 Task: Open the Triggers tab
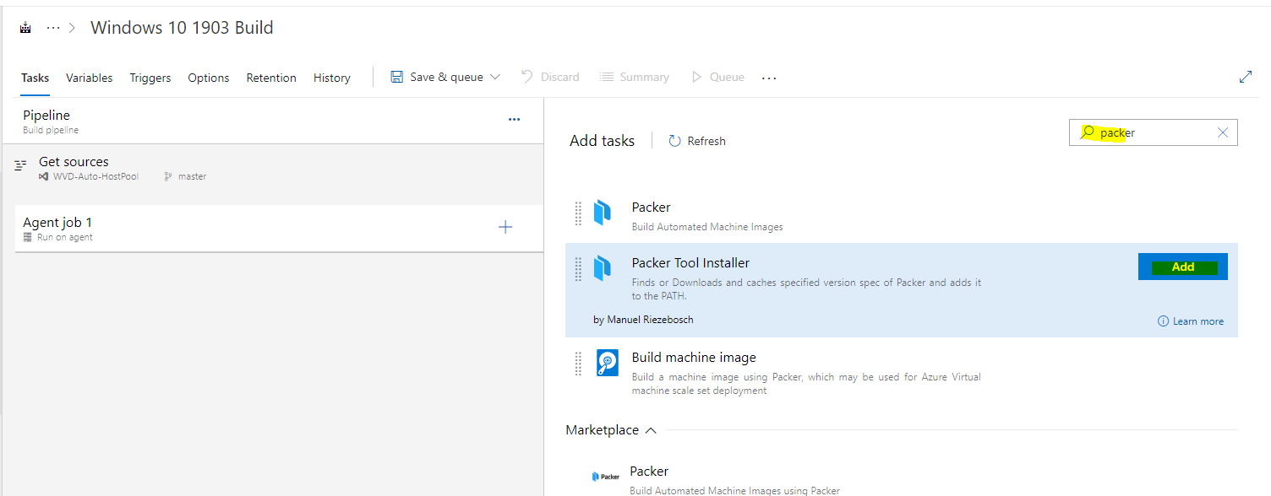[150, 77]
